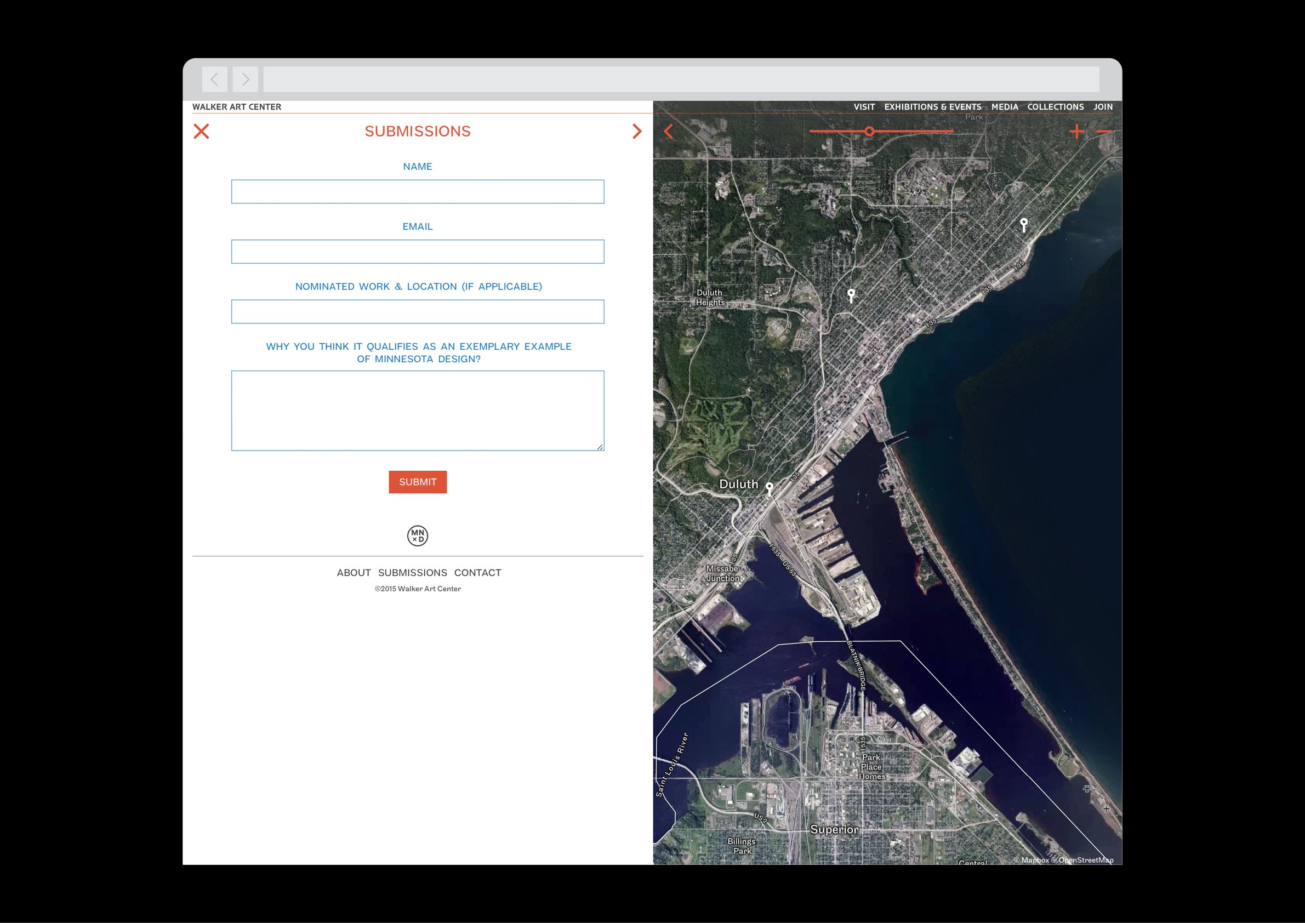
Task: Zoom out the map with minus icon
Action: click(1104, 132)
